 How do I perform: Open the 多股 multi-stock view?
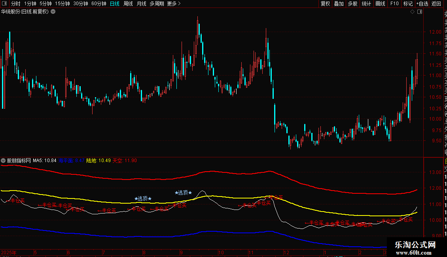(352, 4)
